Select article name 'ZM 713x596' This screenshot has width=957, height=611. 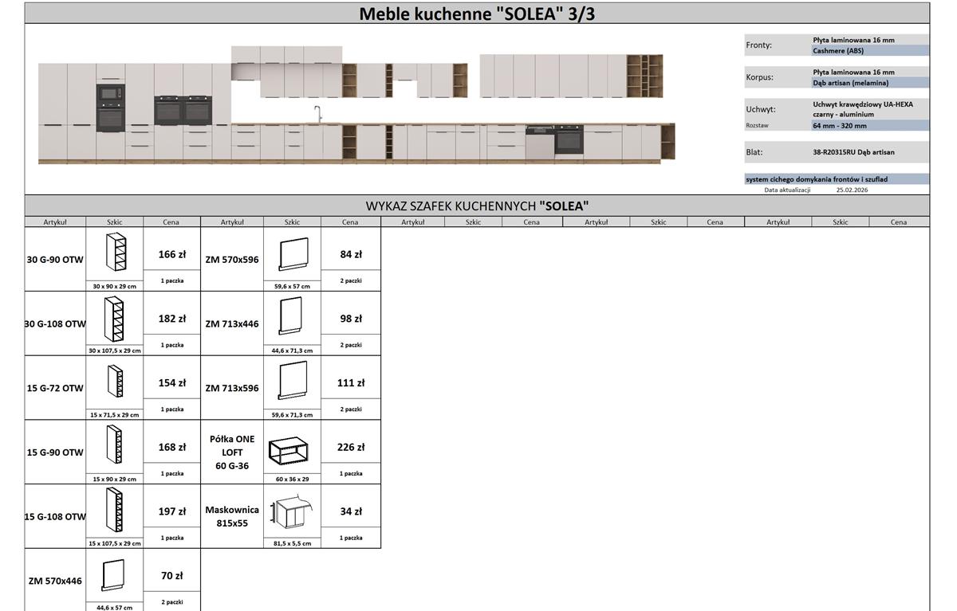[232, 389]
